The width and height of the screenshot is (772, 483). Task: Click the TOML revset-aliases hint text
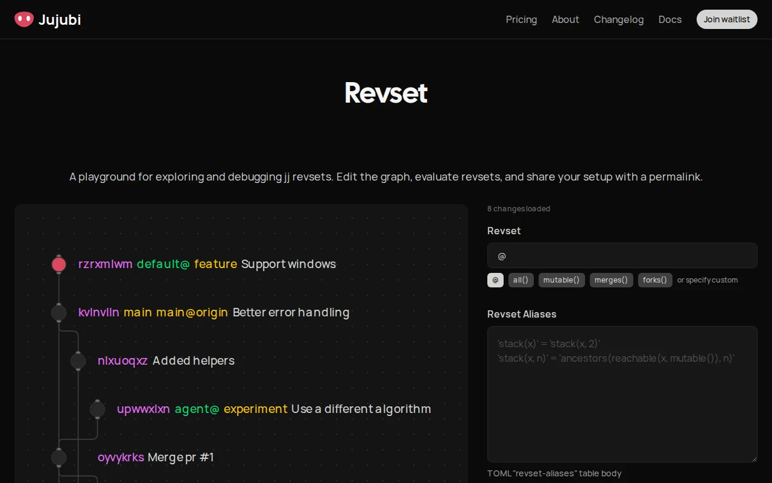(554, 473)
